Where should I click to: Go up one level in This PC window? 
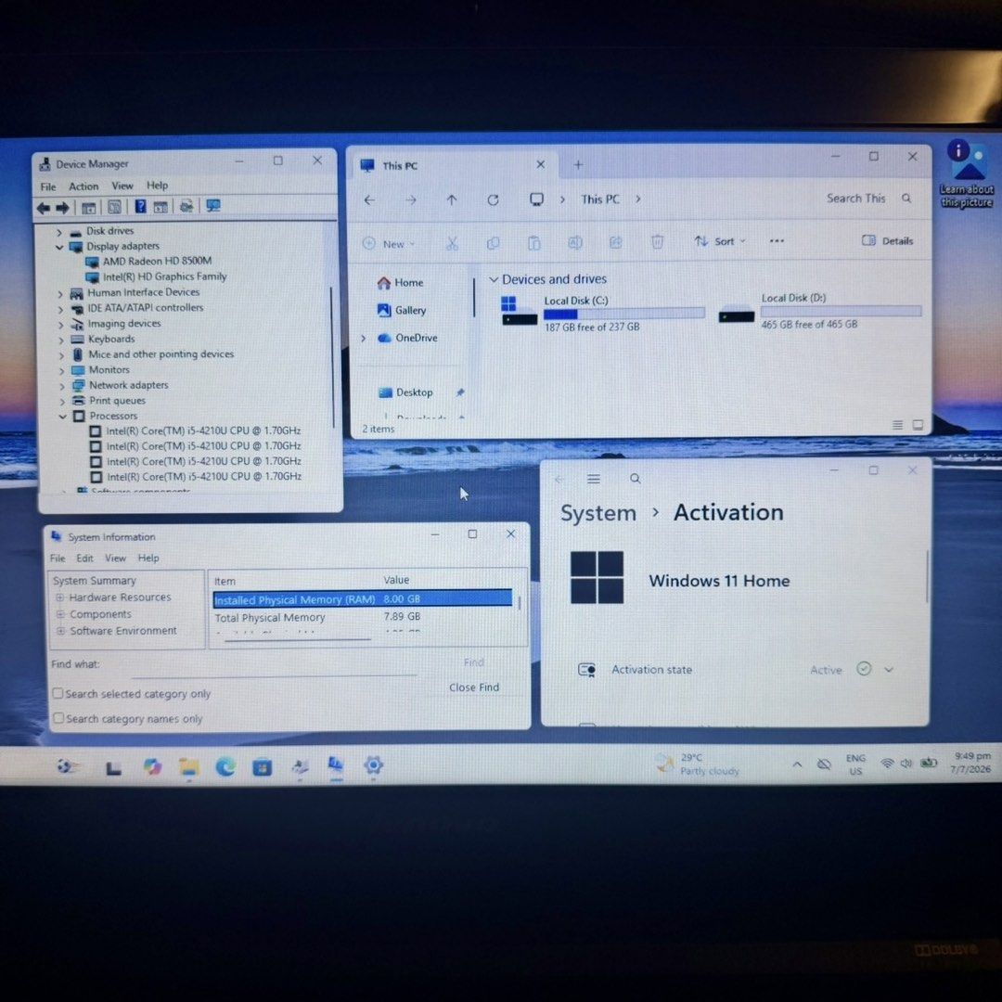tap(452, 200)
